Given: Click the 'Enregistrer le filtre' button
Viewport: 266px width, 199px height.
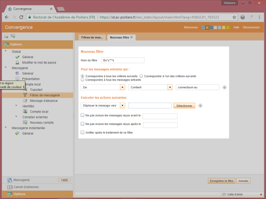Looking at the screenshot, I should [221, 181].
